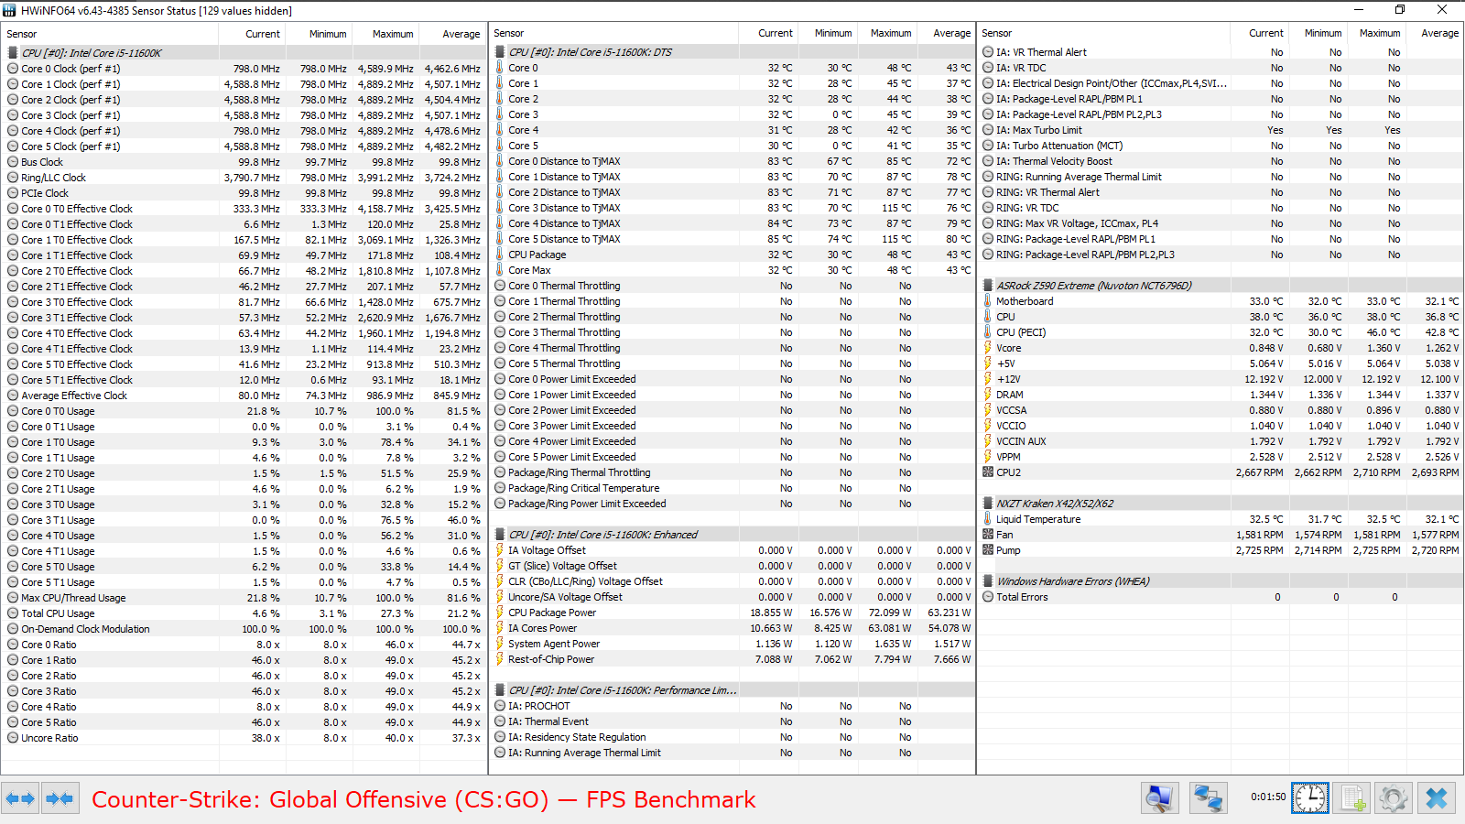The width and height of the screenshot is (1465, 824).
Task: Click the Current column header in the clock sensors pane
Action: [252, 34]
